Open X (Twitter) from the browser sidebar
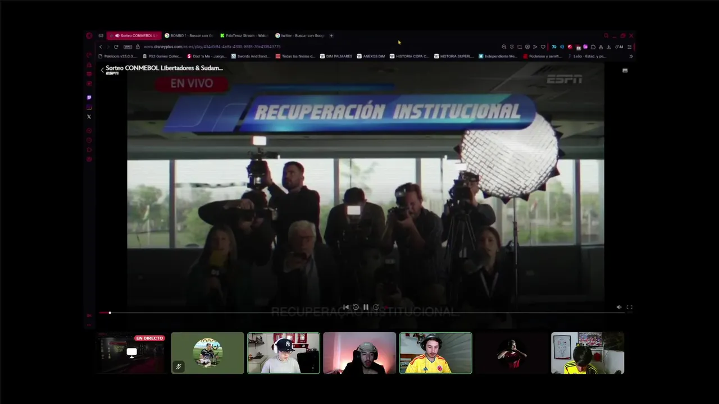Screen dimensions: 719x404 pyautogui.click(x=89, y=117)
